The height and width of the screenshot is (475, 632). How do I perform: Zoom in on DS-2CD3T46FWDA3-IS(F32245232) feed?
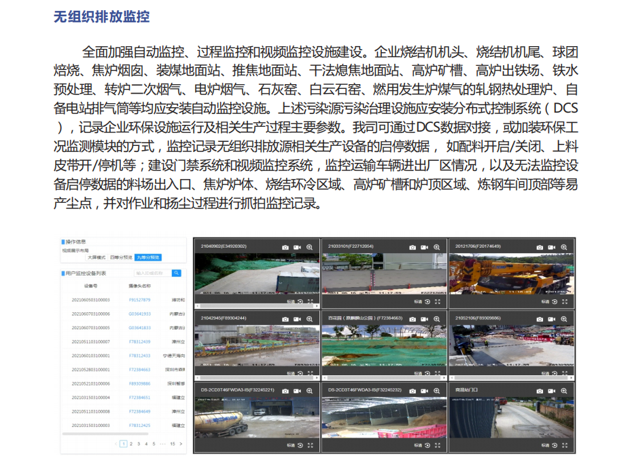tap(436, 391)
